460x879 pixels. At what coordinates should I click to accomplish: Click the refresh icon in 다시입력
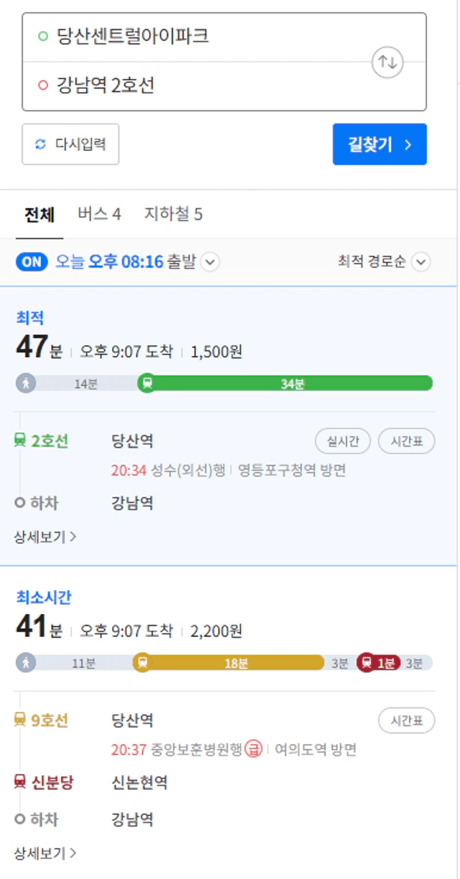pyautogui.click(x=40, y=144)
